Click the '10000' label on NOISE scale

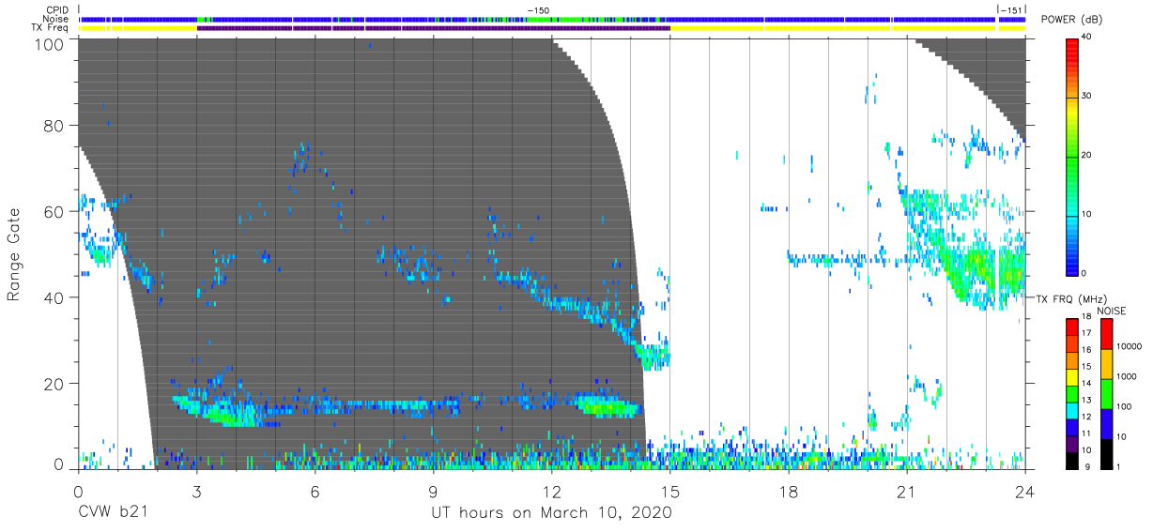tap(1130, 347)
